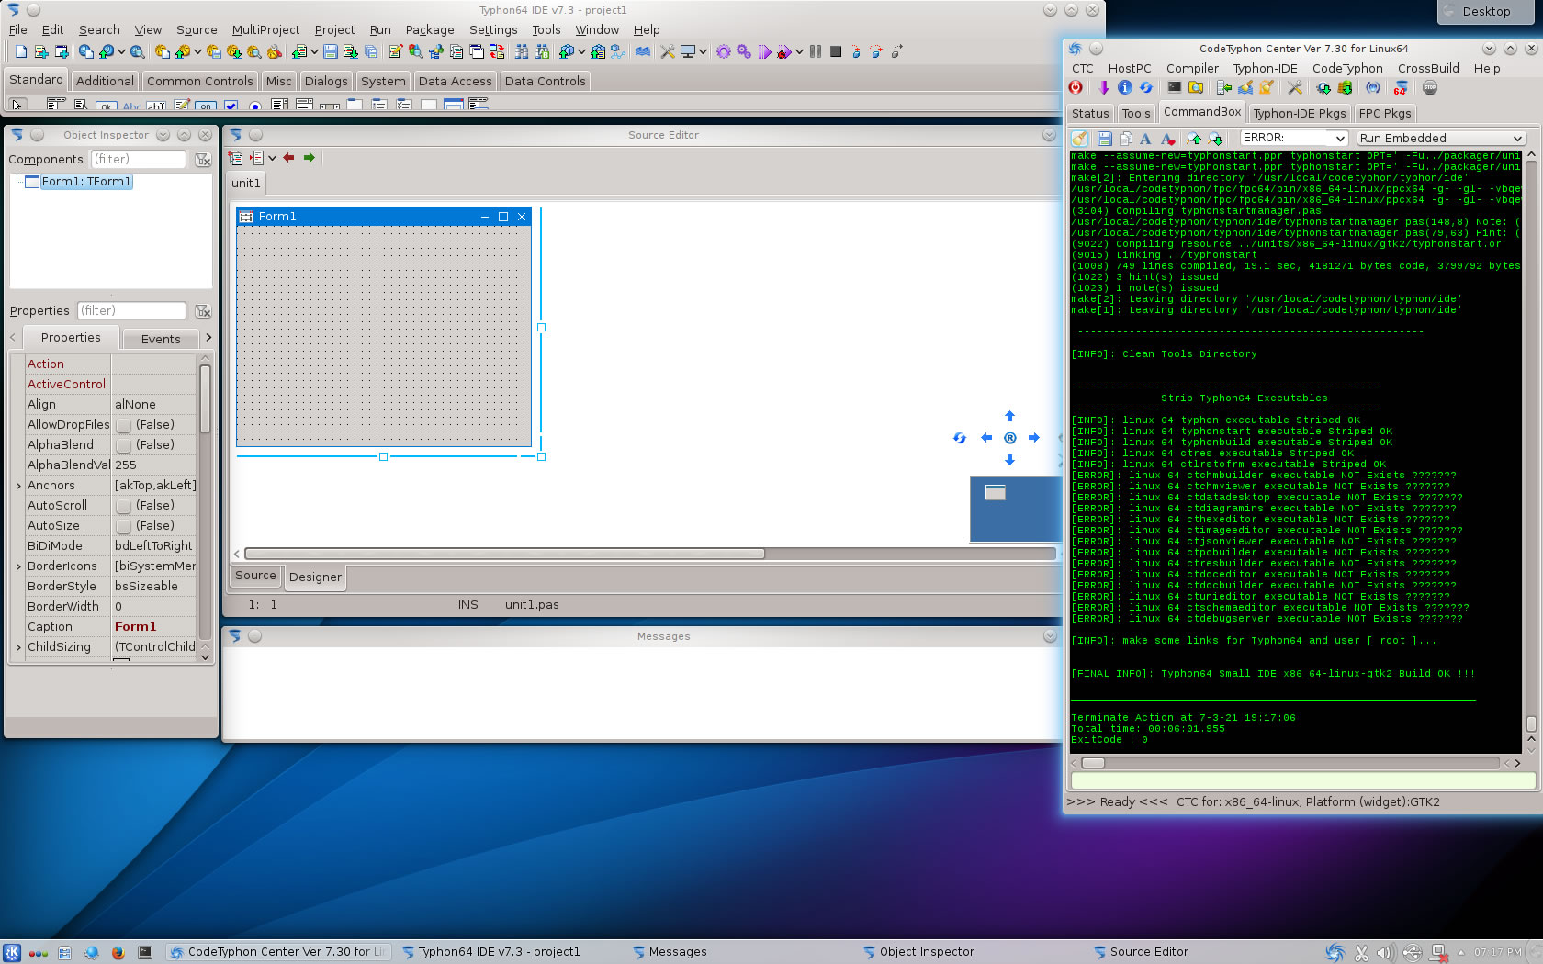Click the Object Inspector properties vertical scrollbar
This screenshot has width=1543, height=964.
[205, 399]
